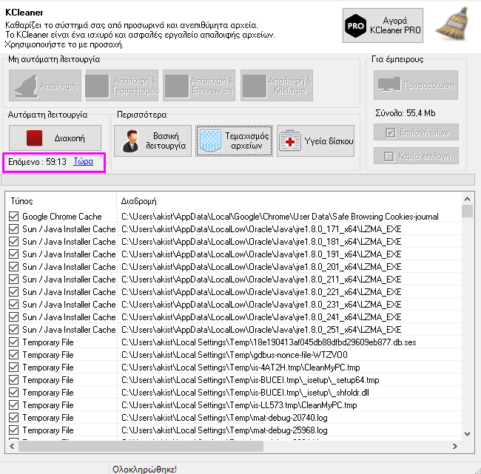Click the vertical scrollbar thumb

467,211
